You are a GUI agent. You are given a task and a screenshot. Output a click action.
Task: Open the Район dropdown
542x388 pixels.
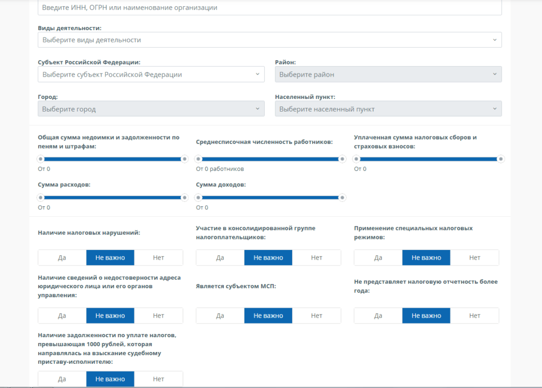[x=388, y=75]
